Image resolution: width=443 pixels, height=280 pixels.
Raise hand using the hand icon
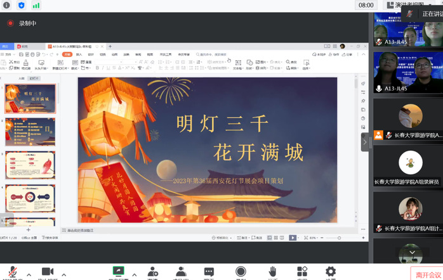(272, 272)
